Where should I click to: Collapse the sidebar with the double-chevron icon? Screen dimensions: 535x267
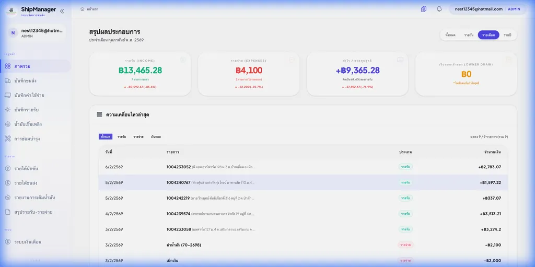pos(62,11)
